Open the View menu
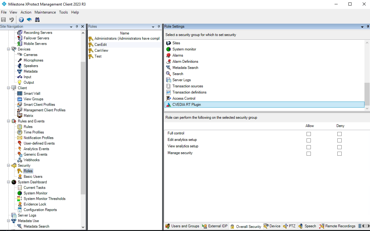 click(13, 12)
